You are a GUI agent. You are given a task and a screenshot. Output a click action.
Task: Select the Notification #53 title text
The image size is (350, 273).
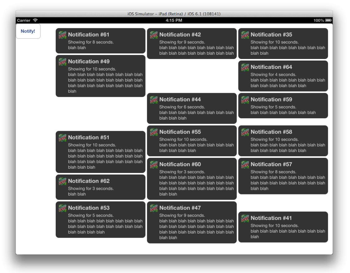click(89, 208)
